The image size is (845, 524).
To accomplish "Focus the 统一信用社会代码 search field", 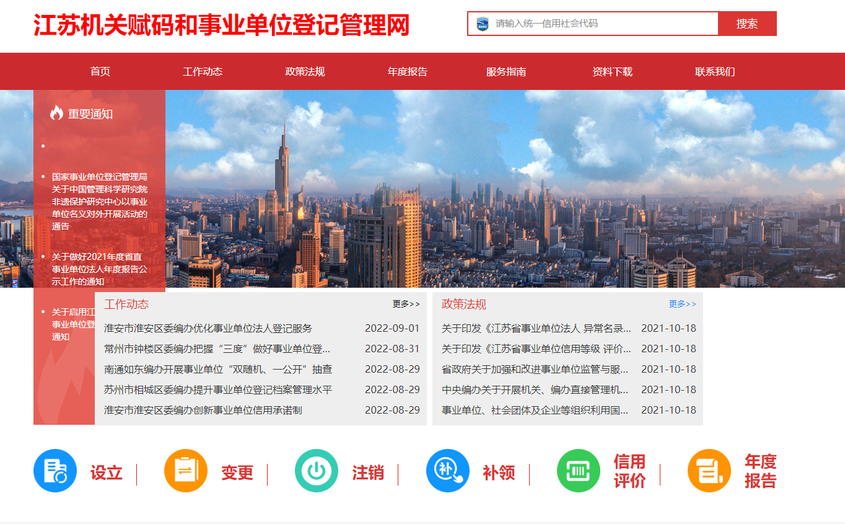I will [593, 24].
